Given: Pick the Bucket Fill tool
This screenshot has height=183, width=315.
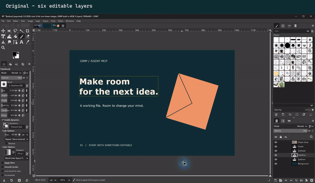Looking at the screenshot, I should click(x=15, y=36).
